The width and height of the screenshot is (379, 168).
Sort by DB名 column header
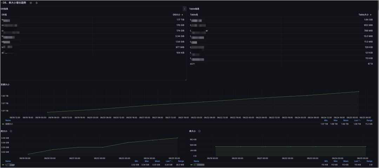(4, 15)
